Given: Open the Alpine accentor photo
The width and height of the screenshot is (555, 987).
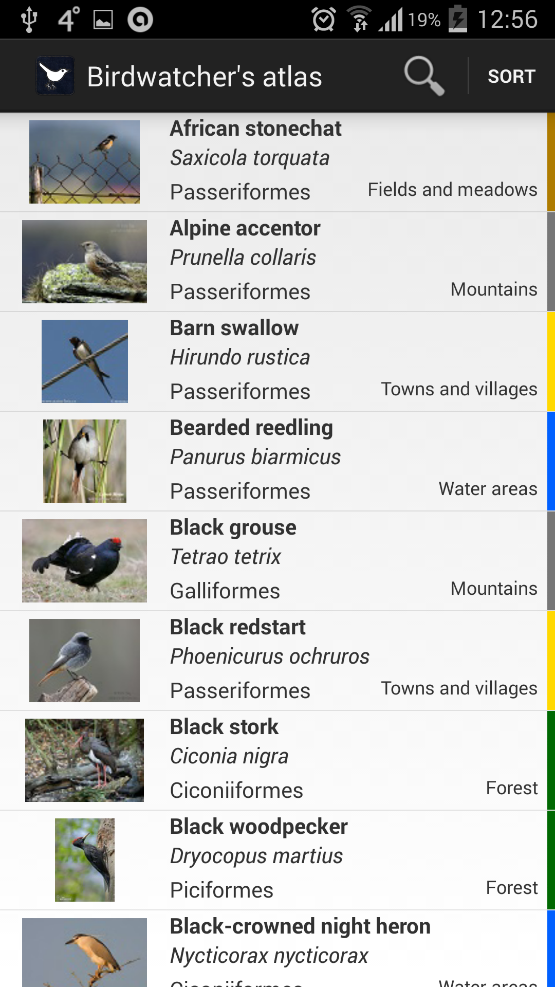Looking at the screenshot, I should point(84,262).
